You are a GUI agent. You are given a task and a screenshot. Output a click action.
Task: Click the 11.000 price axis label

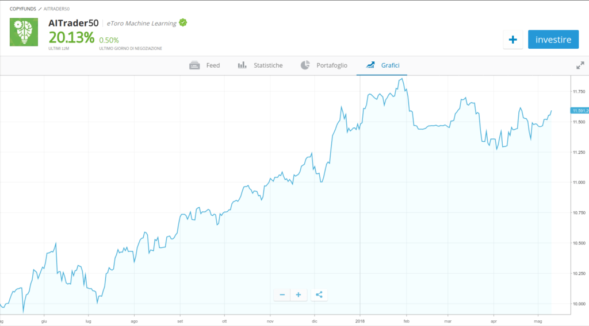pos(579,183)
